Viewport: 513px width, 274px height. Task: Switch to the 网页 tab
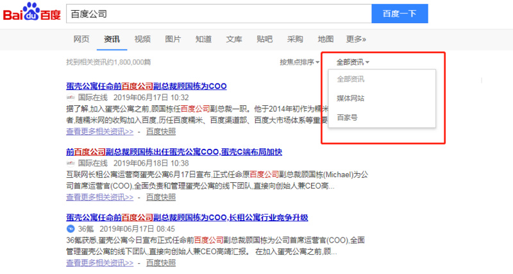pyautogui.click(x=81, y=39)
